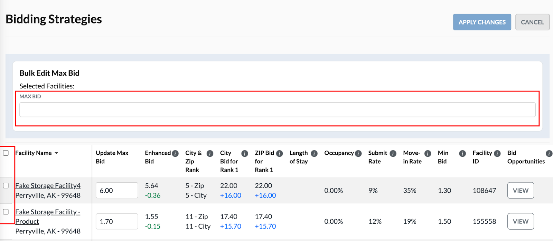Open the City Bid for Rank 1 info icon
Screen dimensions: 553x241
coord(245,153)
